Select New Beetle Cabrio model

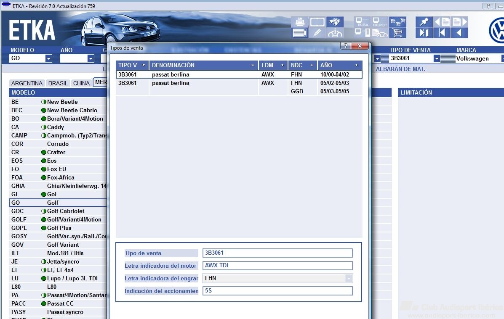click(x=58, y=110)
